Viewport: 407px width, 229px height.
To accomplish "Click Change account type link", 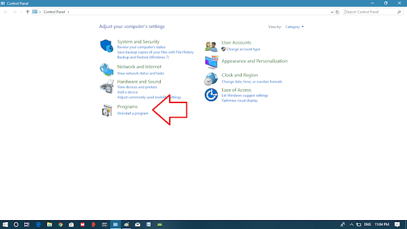I will coord(243,49).
